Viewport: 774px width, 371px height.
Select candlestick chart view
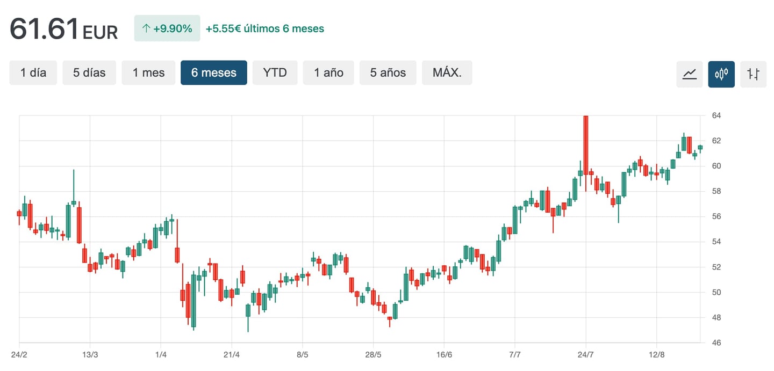(721, 74)
